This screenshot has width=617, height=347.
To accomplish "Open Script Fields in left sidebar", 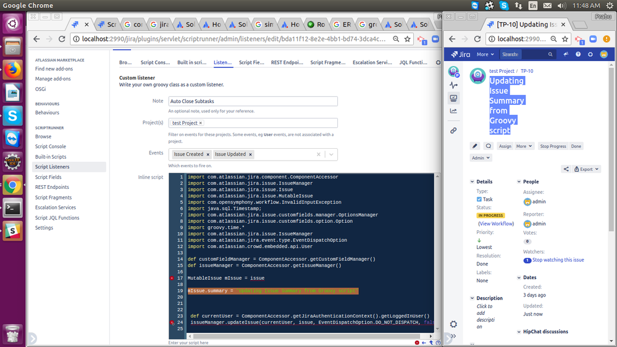I will click(x=48, y=177).
